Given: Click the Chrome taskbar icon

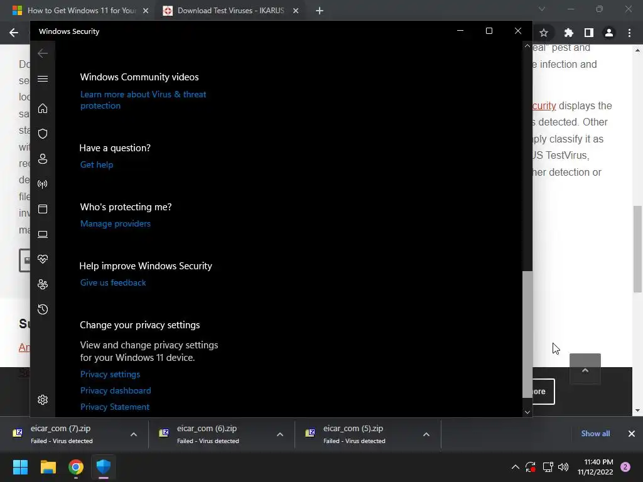Looking at the screenshot, I should point(76,467).
